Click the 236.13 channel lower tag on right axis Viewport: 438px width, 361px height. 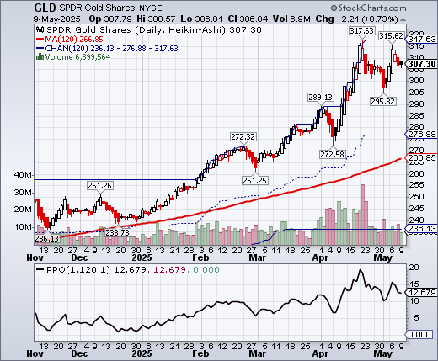(421, 228)
